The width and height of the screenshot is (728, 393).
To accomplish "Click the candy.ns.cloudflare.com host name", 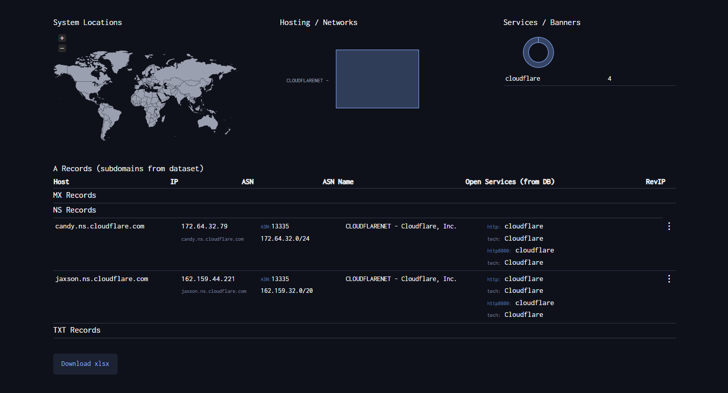I will tap(100, 226).
